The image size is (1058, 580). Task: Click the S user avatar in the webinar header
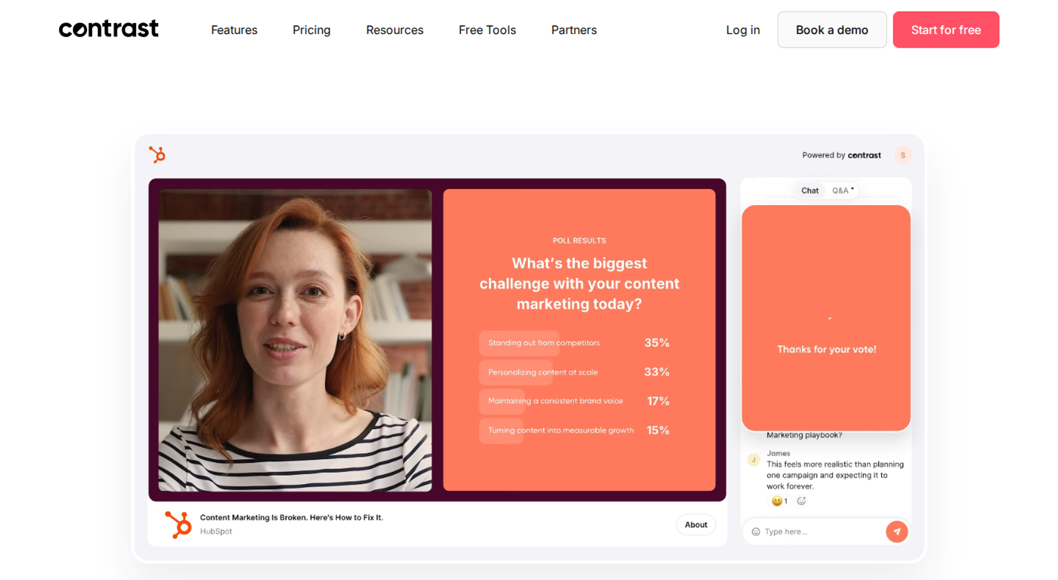click(x=903, y=155)
